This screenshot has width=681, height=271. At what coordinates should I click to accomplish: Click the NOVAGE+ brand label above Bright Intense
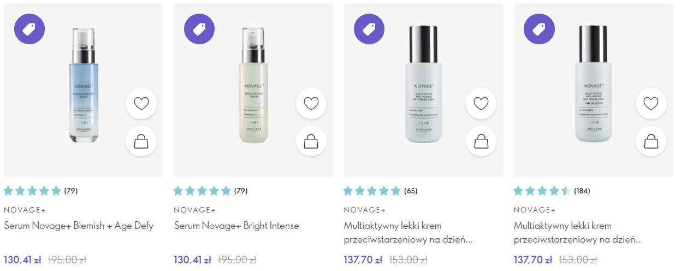pyautogui.click(x=194, y=210)
